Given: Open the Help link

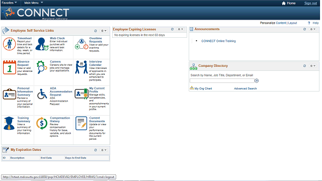Looking at the screenshot, I should coord(315,23).
